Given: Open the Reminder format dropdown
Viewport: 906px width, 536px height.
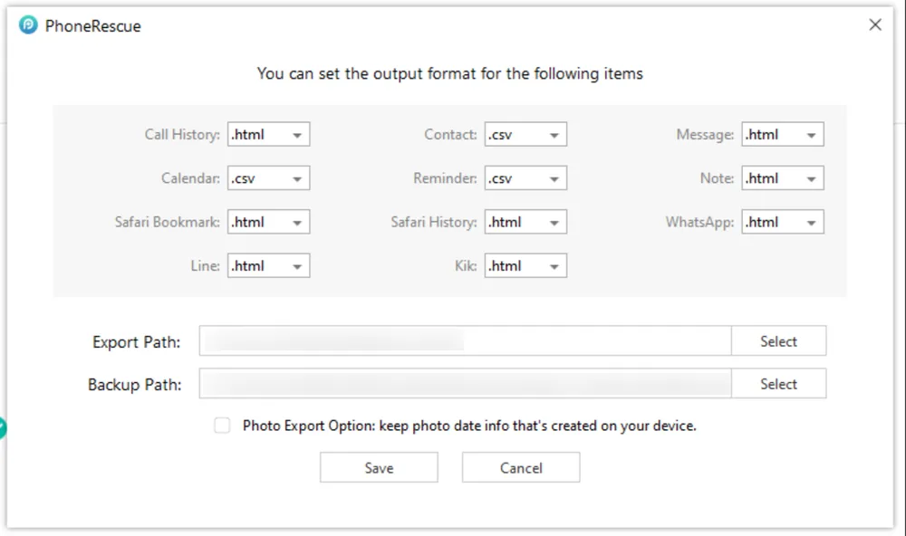Looking at the screenshot, I should pyautogui.click(x=525, y=178).
